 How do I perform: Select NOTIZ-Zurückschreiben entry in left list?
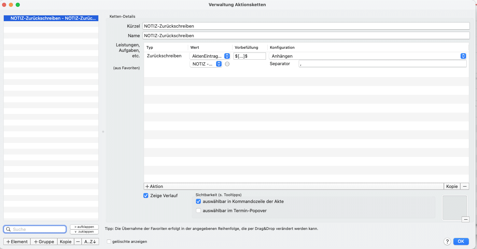pos(51,18)
